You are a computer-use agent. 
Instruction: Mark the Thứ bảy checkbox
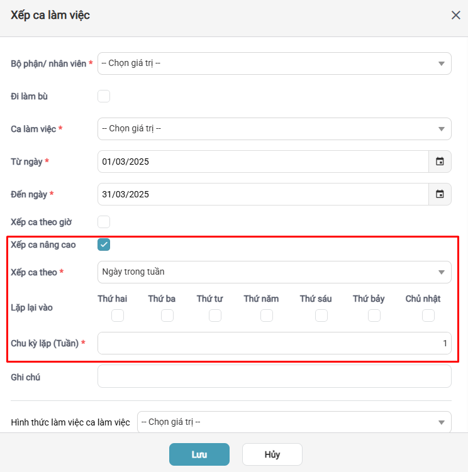pyautogui.click(x=374, y=316)
